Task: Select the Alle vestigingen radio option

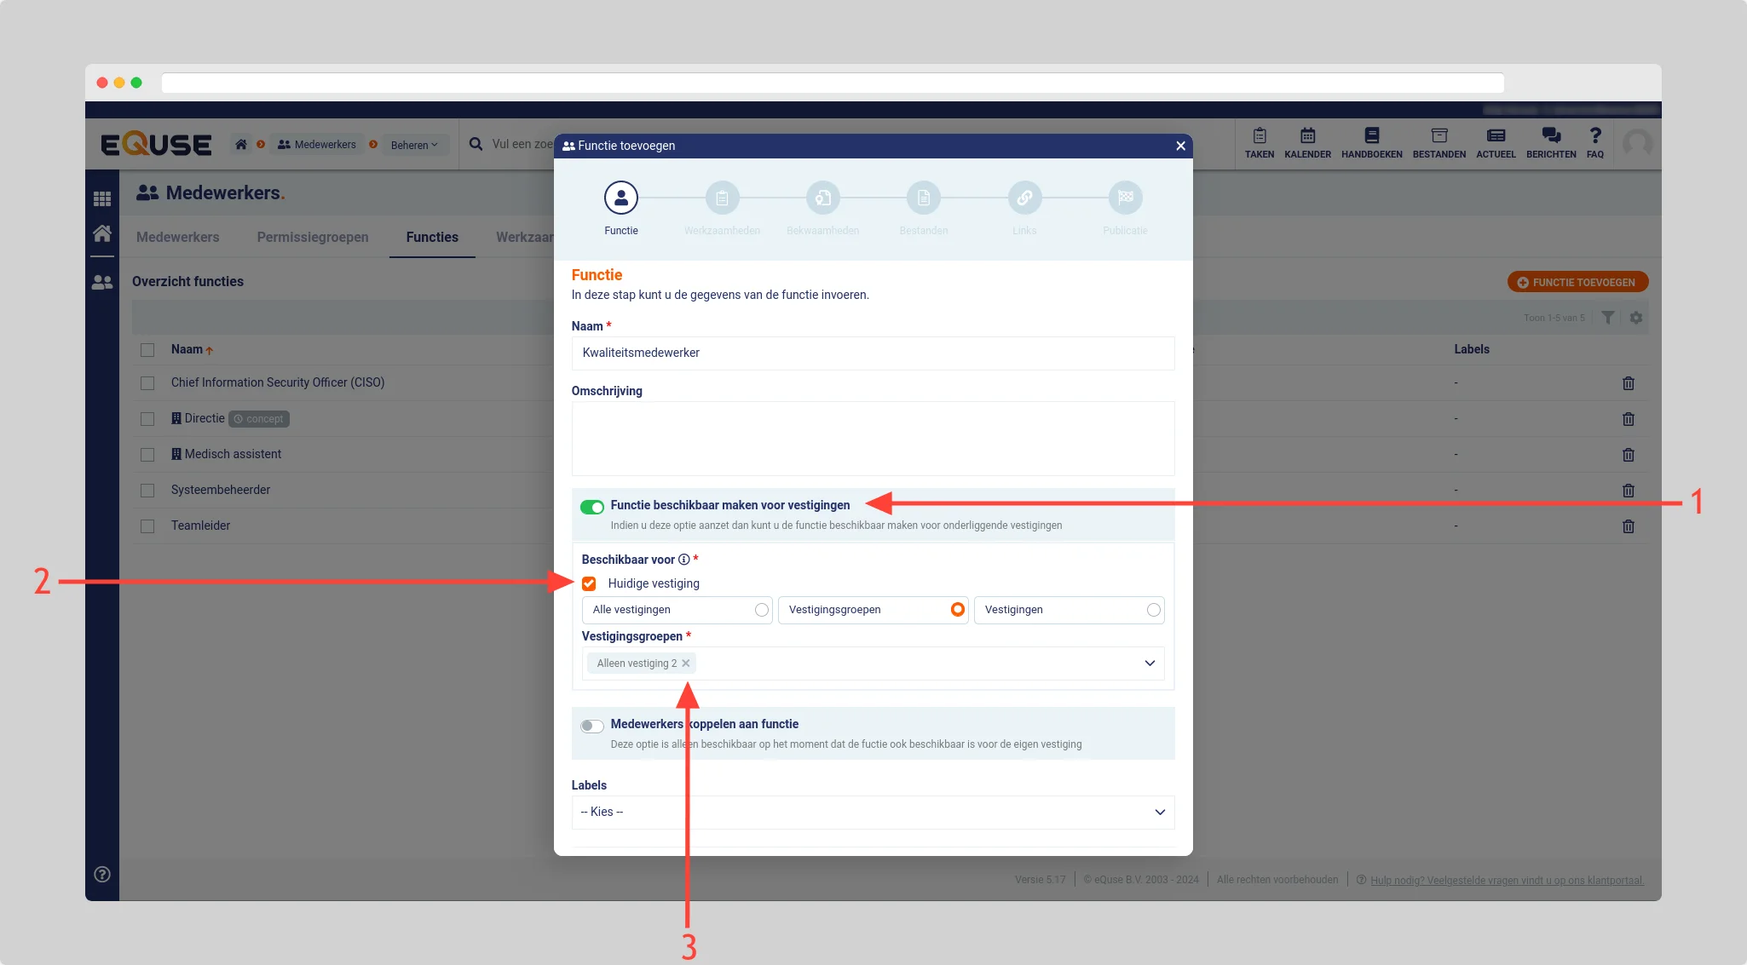Action: [761, 610]
